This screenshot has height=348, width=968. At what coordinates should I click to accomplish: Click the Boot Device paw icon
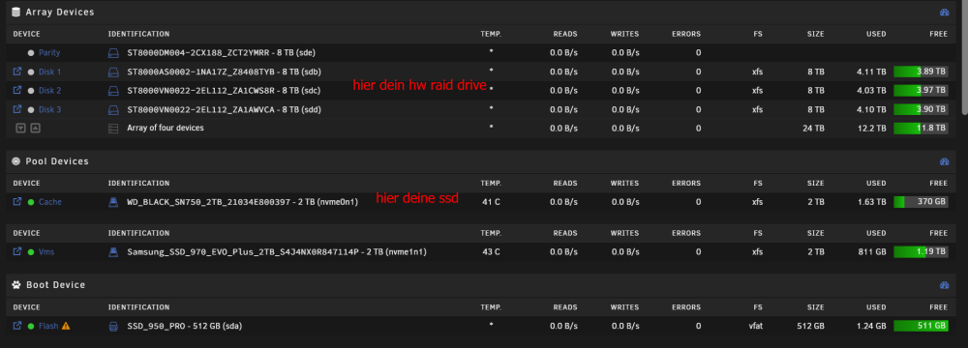[x=16, y=285]
